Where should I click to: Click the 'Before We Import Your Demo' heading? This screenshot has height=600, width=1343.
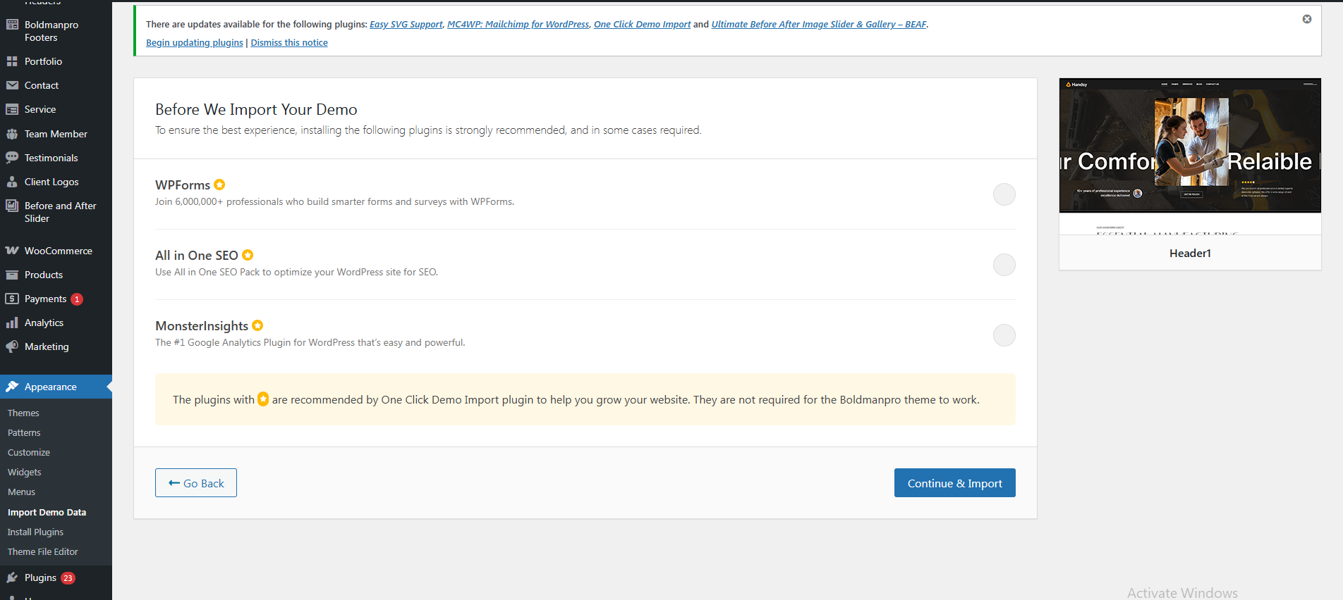coord(256,109)
